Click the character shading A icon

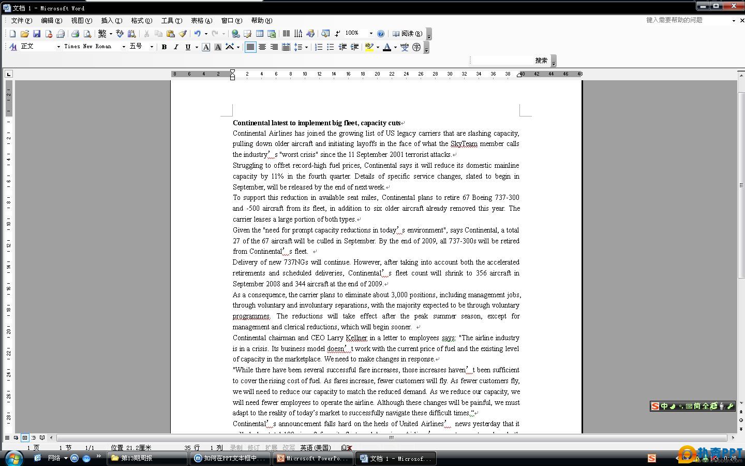(218, 47)
